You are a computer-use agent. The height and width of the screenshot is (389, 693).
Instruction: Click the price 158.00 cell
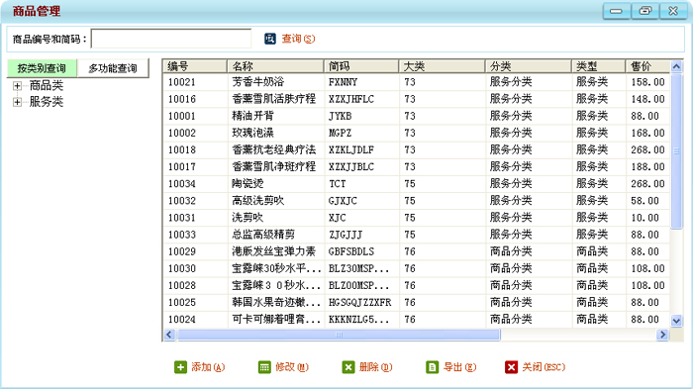coord(647,82)
